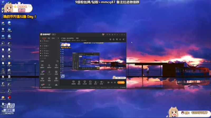
Task: Click the pencil edit icon next to category
Action: (70, 40)
